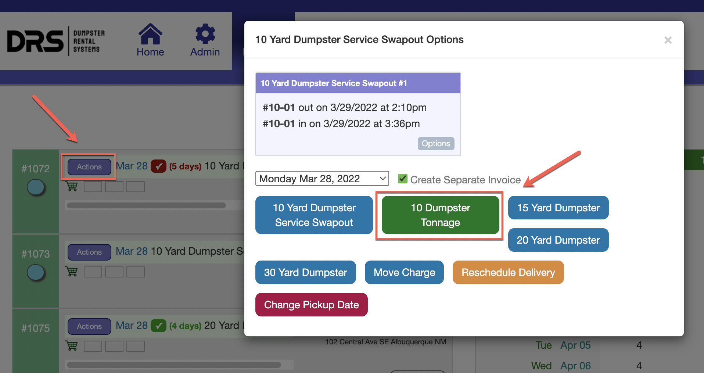Viewport: 704px width, 373px height.
Task: Click the round status circle for #1072
Action: click(36, 187)
